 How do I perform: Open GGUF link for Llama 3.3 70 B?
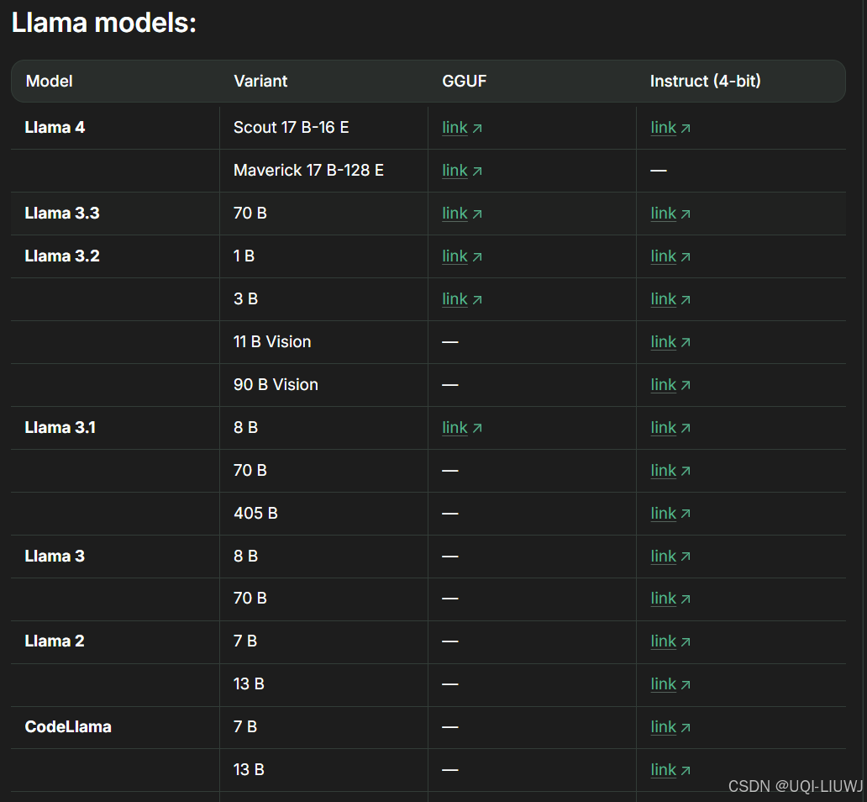tap(462, 214)
